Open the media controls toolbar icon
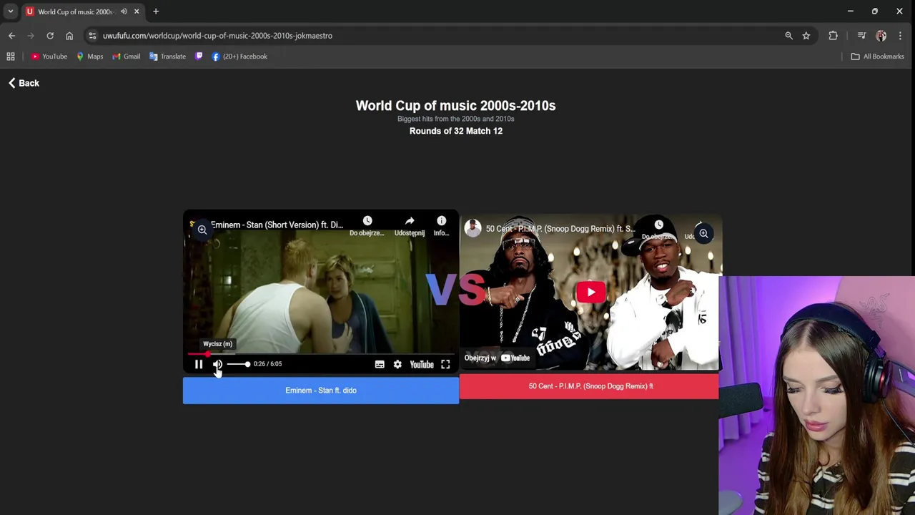The image size is (915, 515). pyautogui.click(x=861, y=36)
